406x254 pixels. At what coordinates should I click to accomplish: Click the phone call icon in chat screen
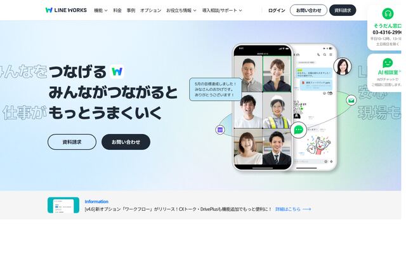point(318,55)
